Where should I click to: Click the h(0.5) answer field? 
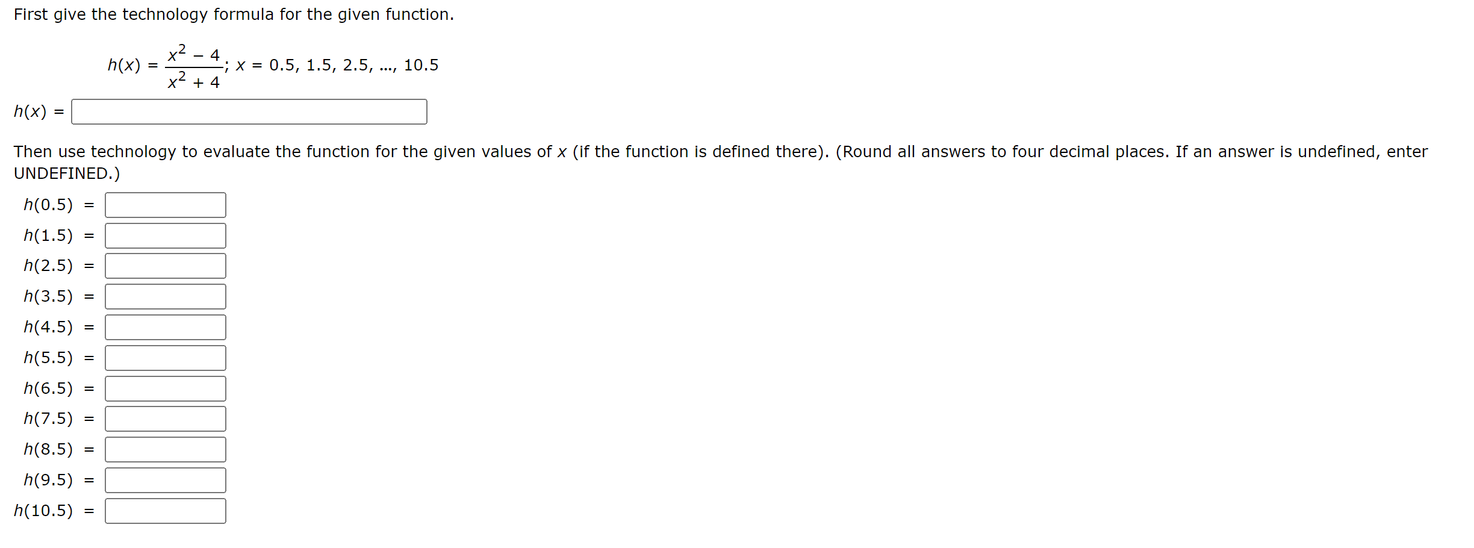pyautogui.click(x=164, y=205)
